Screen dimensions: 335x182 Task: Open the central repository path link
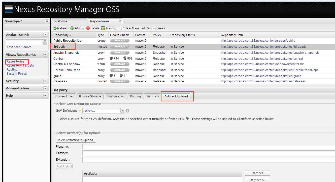tap(262, 59)
